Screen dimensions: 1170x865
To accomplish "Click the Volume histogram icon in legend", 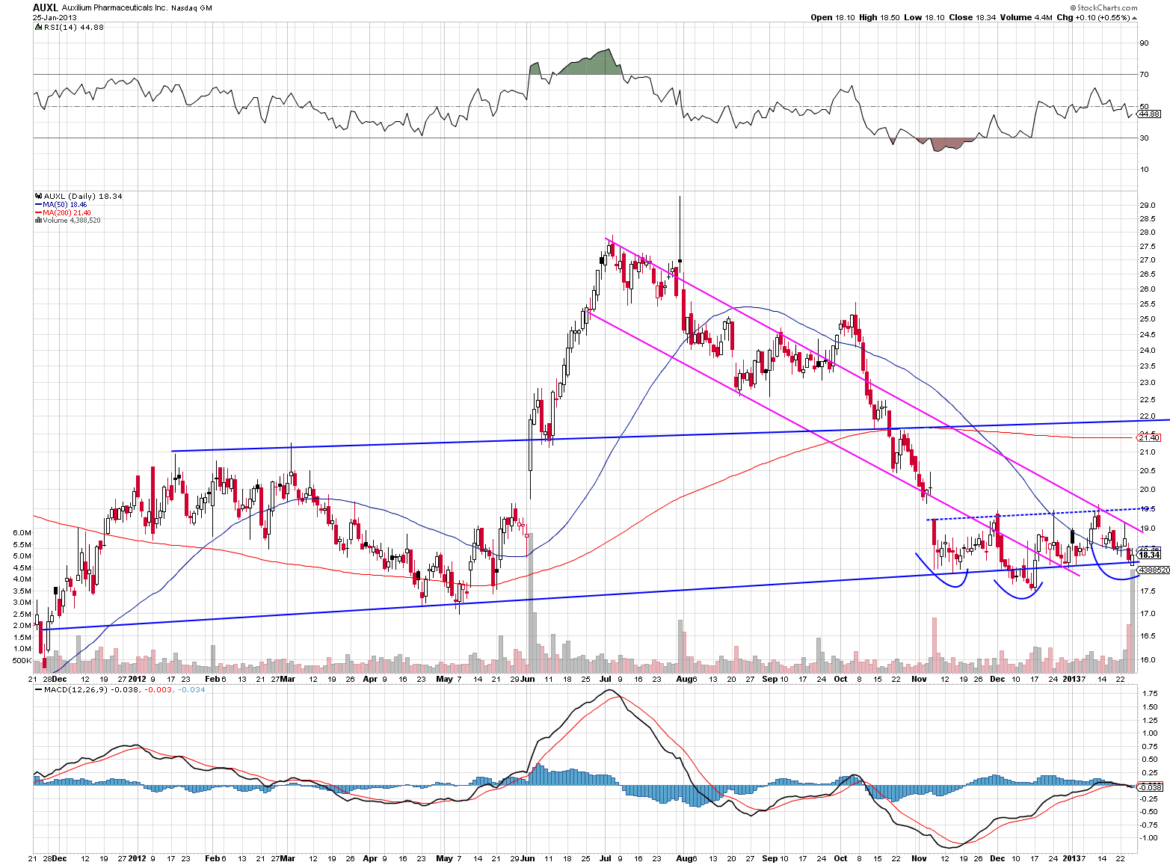I will 37,219.
